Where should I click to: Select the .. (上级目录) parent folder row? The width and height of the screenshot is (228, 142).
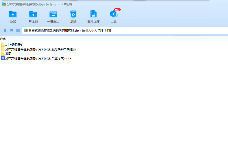11,45
